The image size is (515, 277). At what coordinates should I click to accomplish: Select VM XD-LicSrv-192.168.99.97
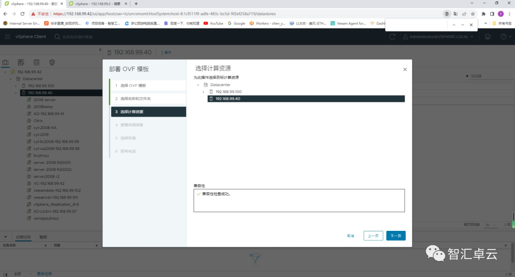55,211
